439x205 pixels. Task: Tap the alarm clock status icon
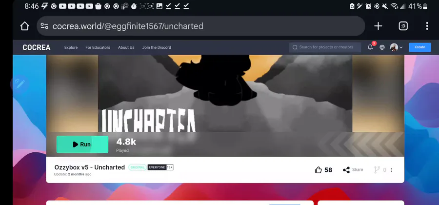tap(368, 6)
